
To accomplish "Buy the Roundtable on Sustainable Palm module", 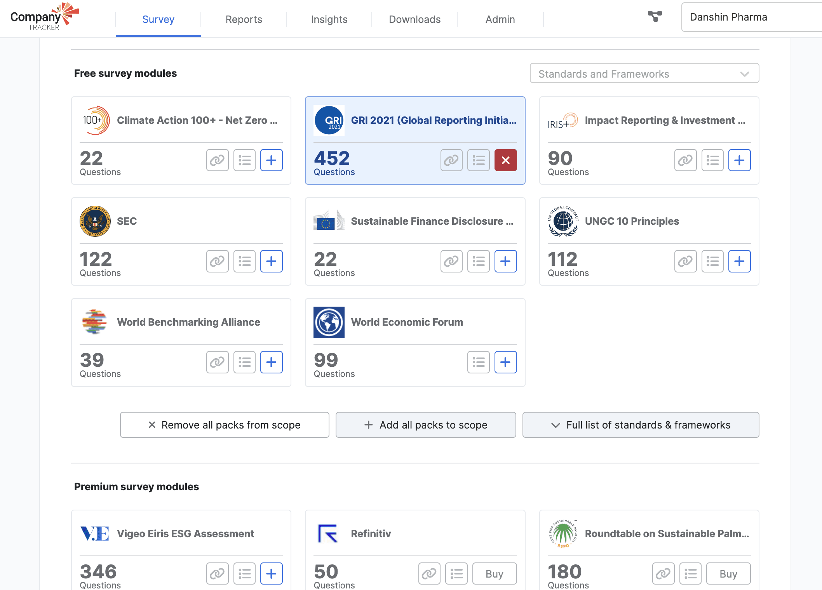I will click(x=728, y=573).
